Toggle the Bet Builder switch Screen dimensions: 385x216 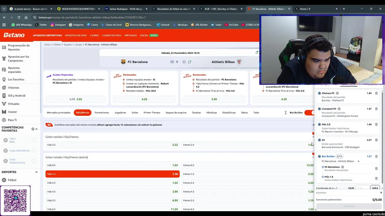pos(309,112)
